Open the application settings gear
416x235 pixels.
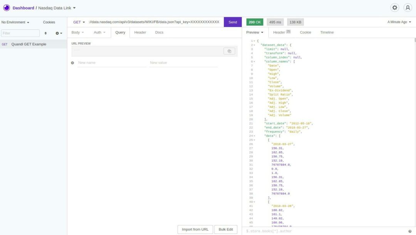tap(394, 7)
